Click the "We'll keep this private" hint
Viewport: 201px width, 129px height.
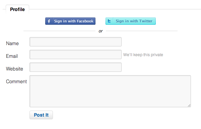[143, 55]
